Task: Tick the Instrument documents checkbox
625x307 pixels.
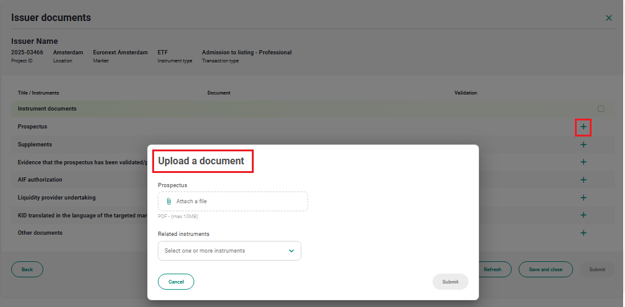Action: 601,109
